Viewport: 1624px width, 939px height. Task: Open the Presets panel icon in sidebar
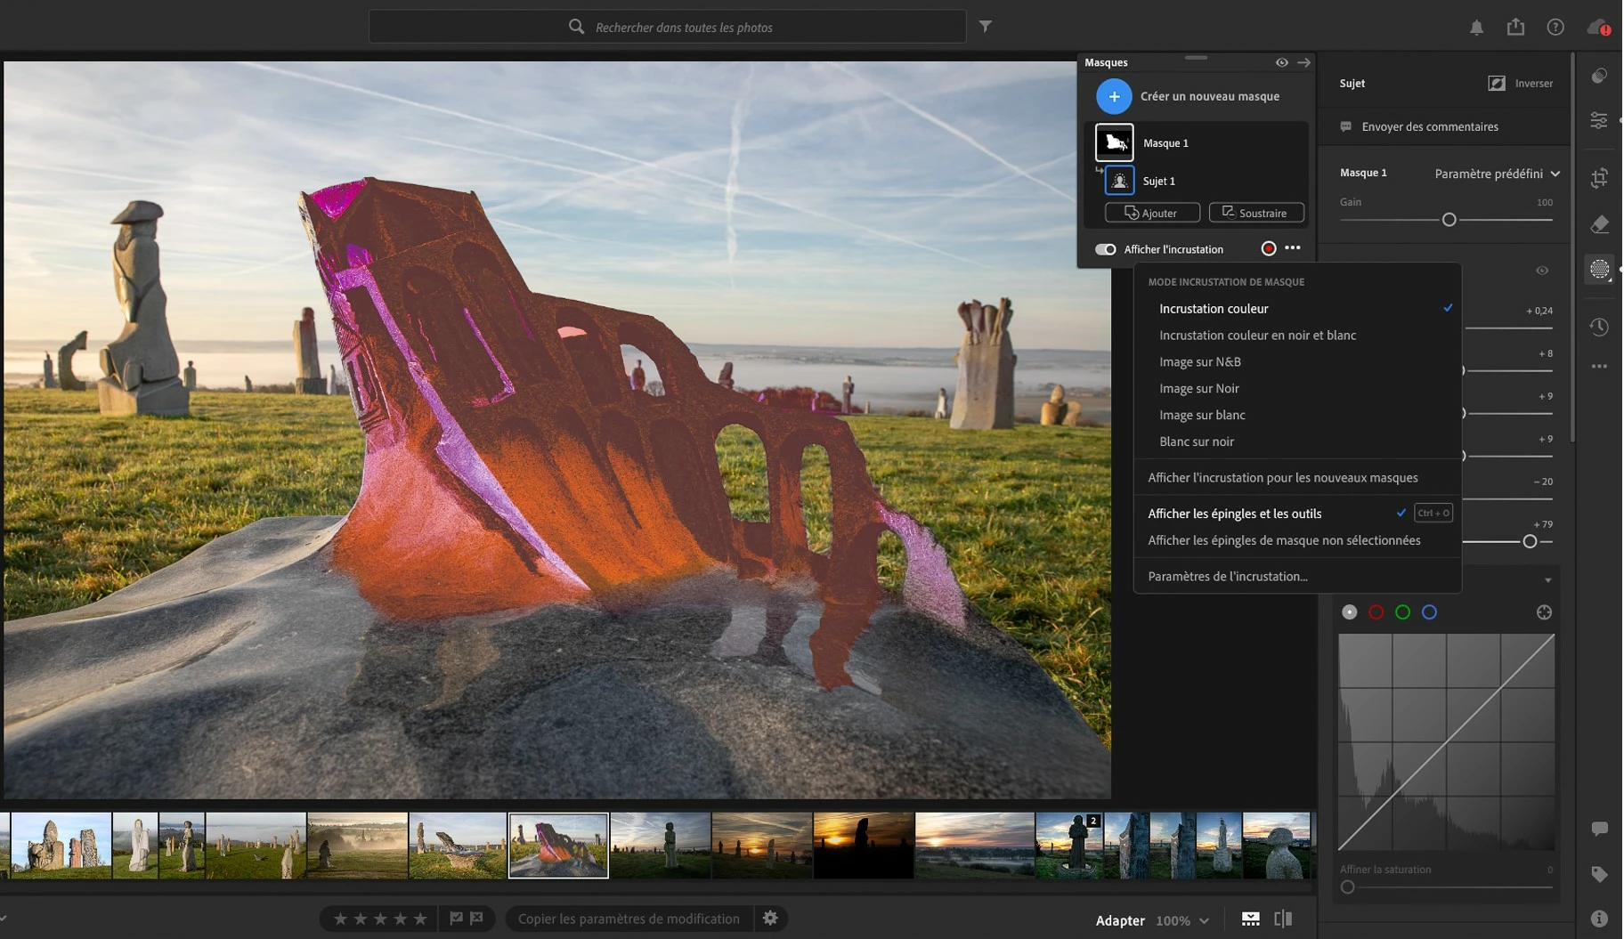(x=1600, y=76)
